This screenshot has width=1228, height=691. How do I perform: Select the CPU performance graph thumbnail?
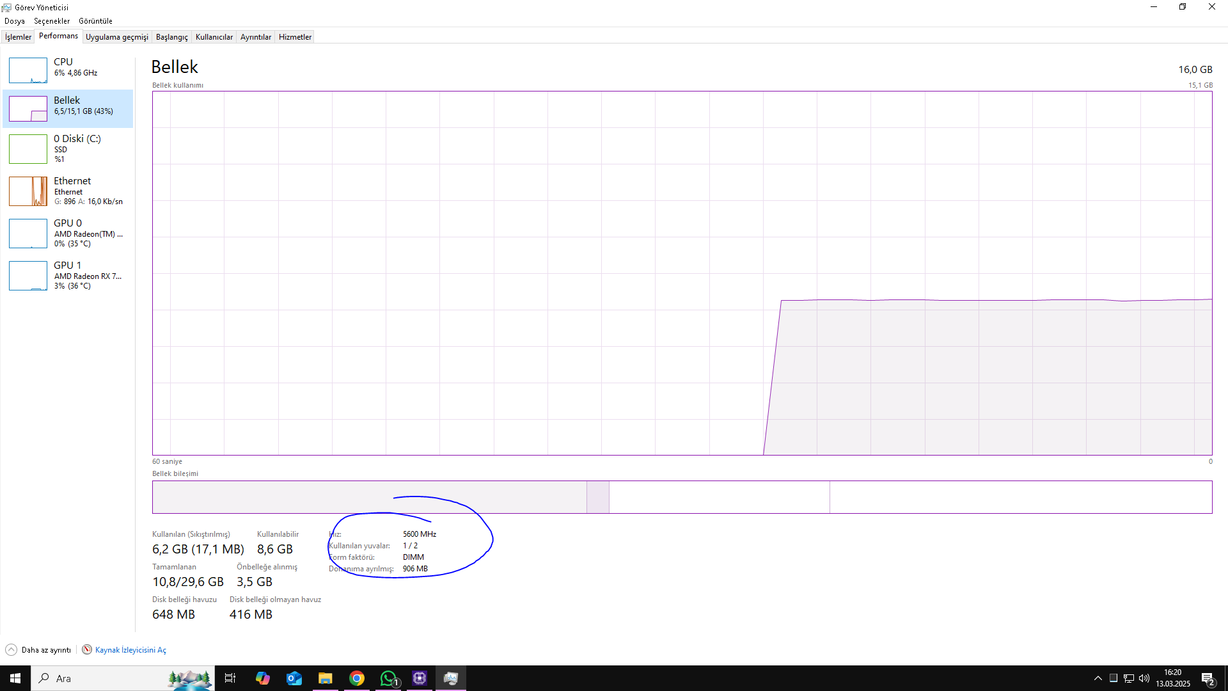point(28,70)
